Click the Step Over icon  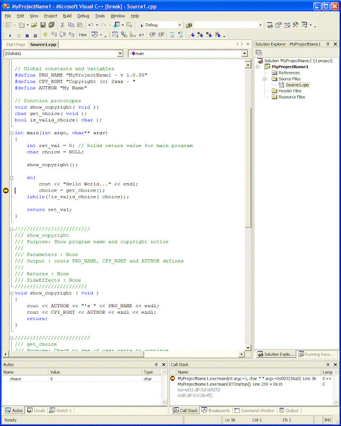[63, 35]
